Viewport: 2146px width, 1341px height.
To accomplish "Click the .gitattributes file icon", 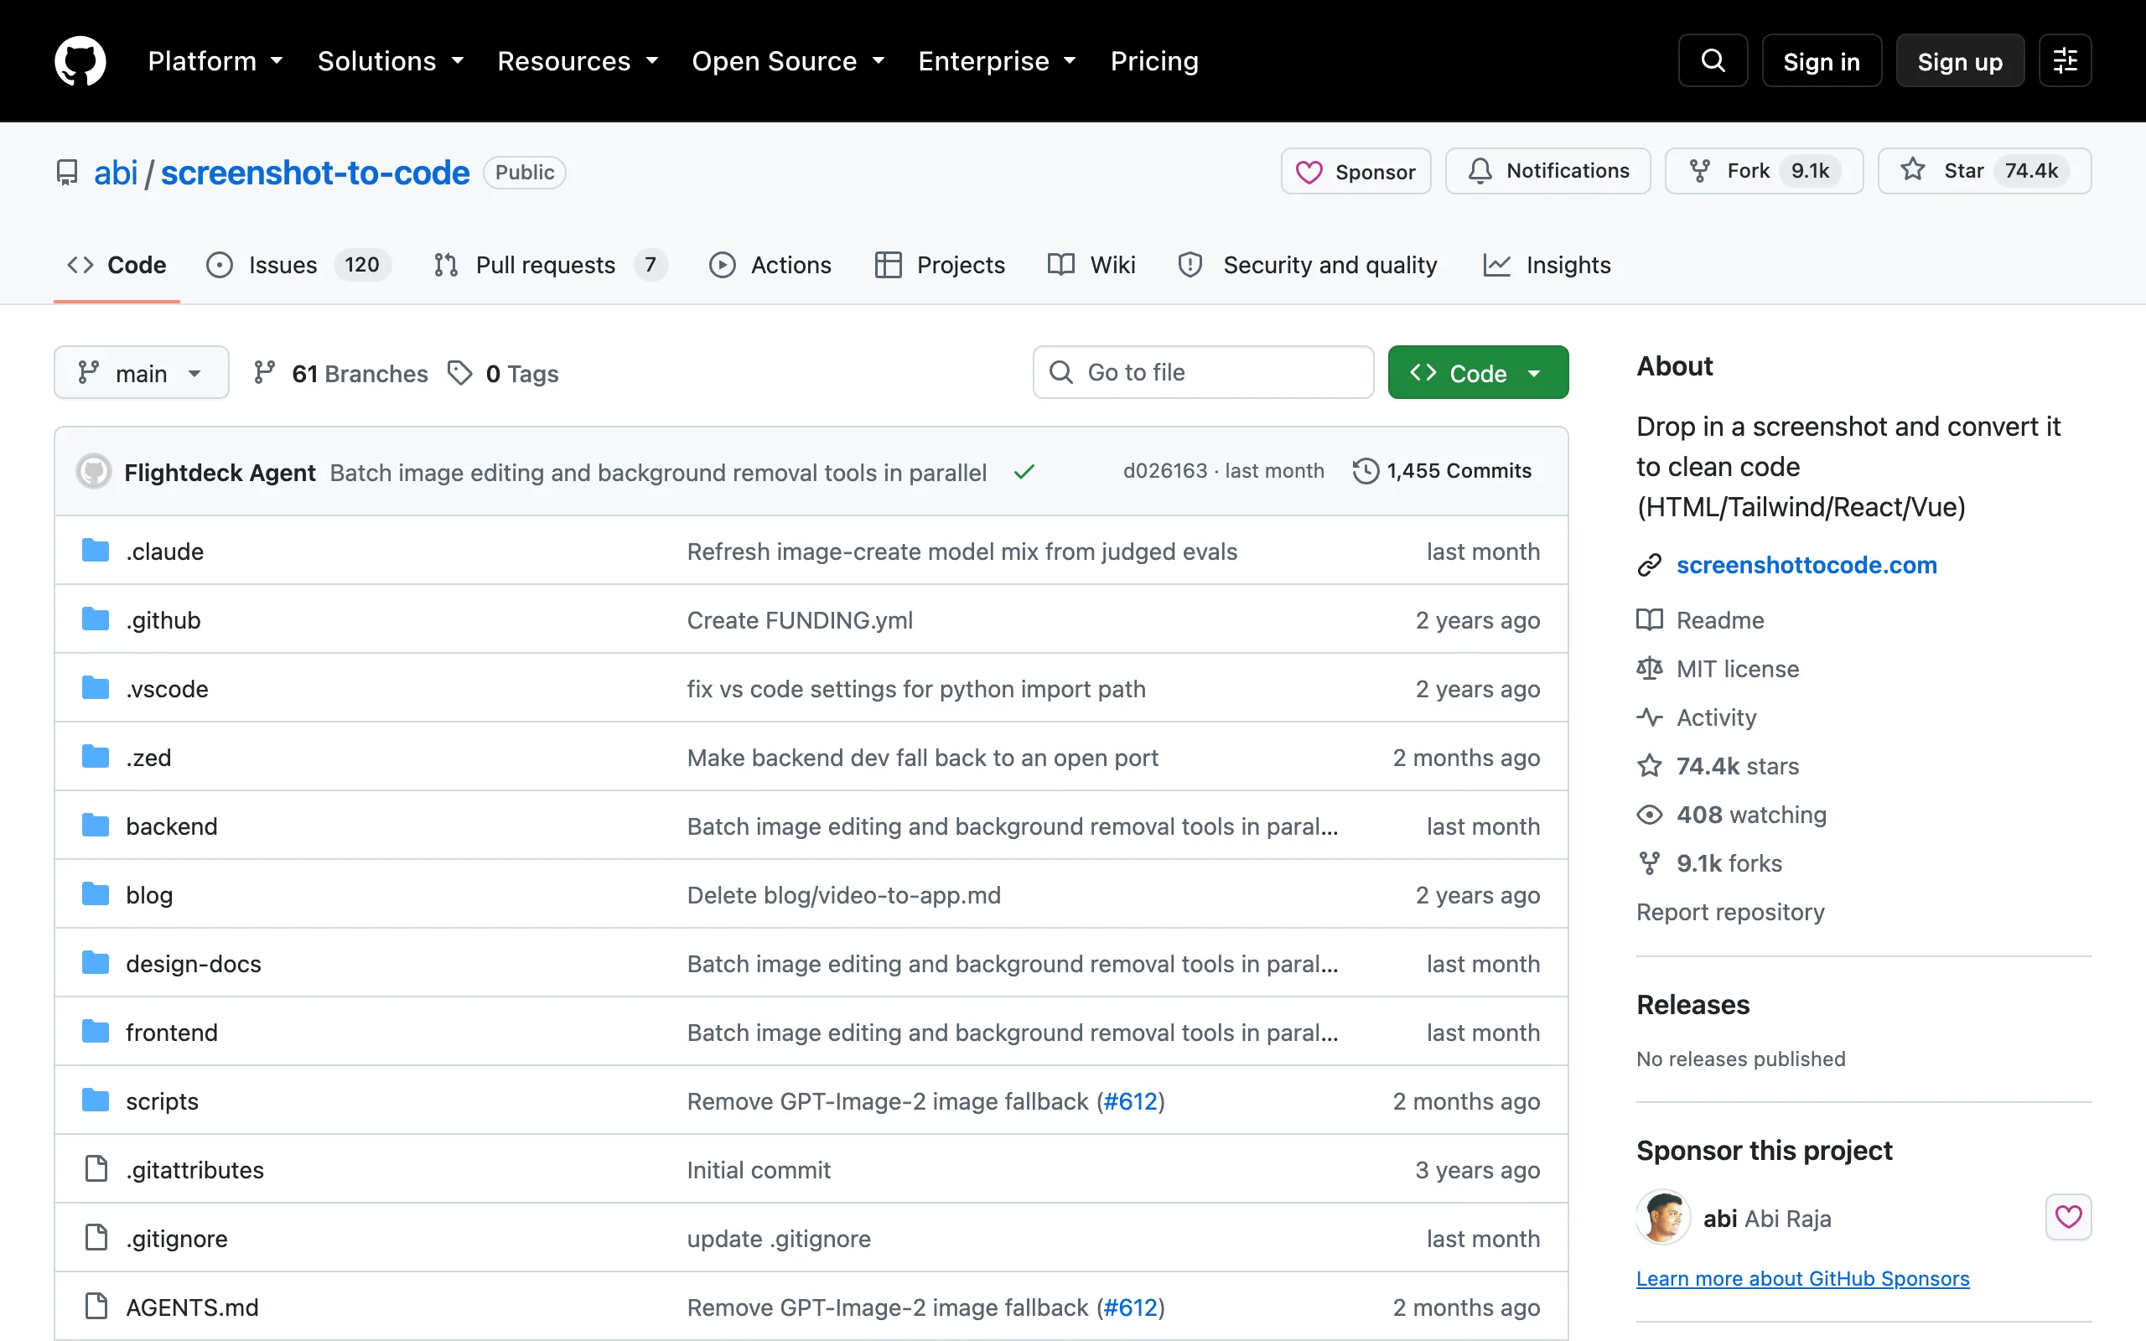I will pos(96,1169).
